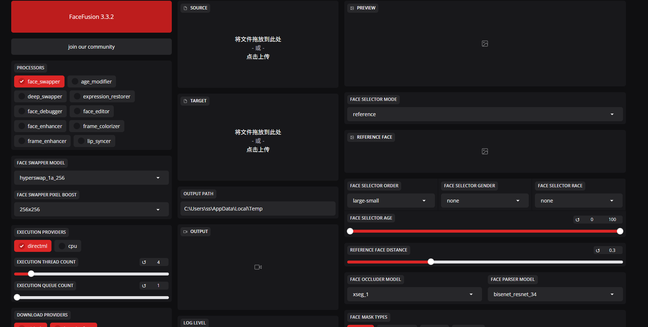Image resolution: width=648 pixels, height=327 pixels.
Task: Enable the frame_enhancer processor
Action: pyautogui.click(x=42, y=141)
